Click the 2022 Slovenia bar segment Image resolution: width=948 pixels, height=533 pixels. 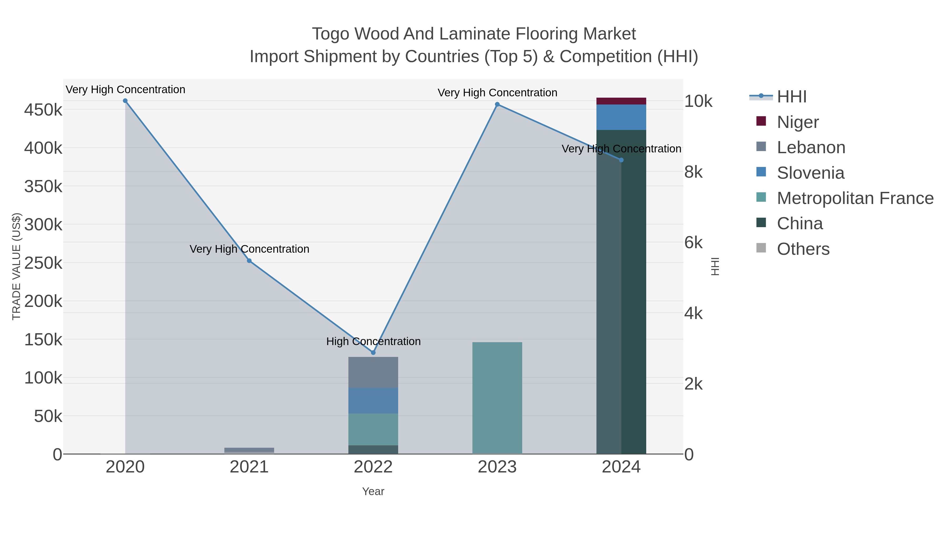(373, 401)
